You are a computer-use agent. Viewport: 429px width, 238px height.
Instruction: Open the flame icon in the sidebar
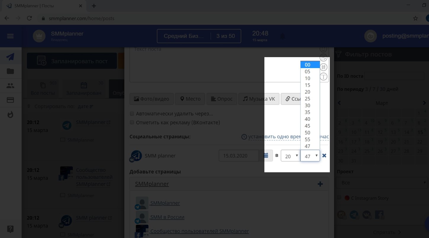point(10,115)
